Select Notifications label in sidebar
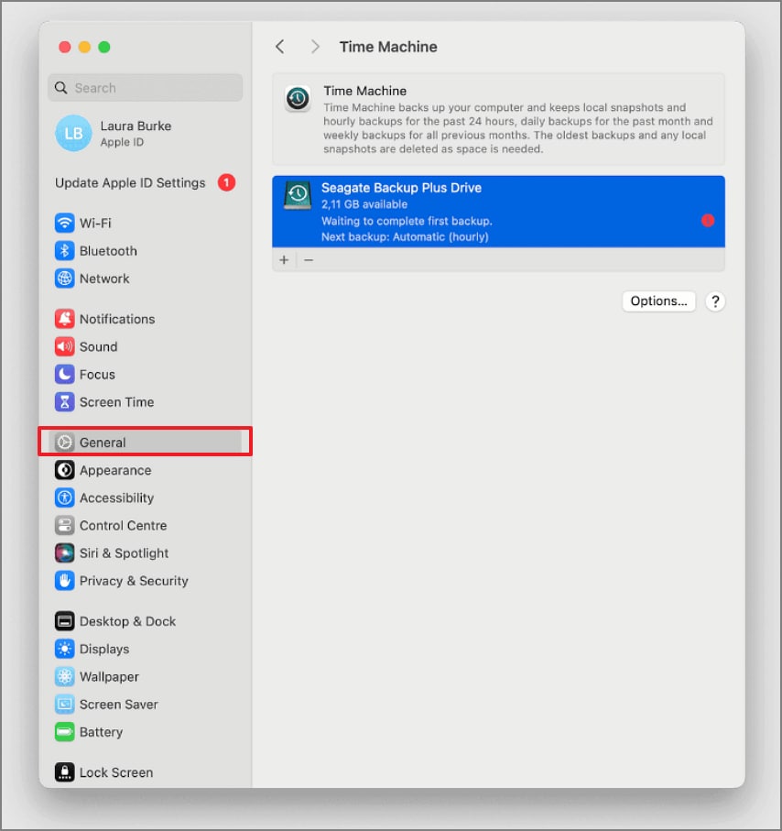The height and width of the screenshot is (831, 782). tap(117, 319)
